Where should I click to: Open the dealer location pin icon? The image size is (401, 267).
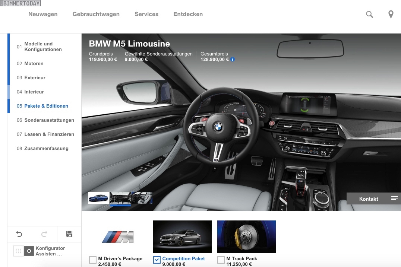391,15
